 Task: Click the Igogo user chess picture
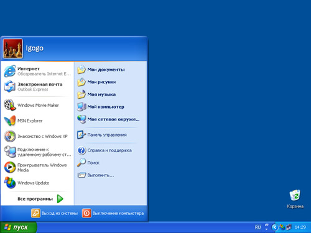tap(12, 48)
